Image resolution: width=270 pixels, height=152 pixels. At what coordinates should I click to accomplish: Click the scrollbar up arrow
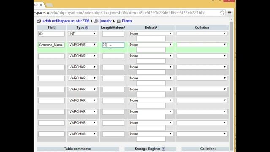[232, 20]
